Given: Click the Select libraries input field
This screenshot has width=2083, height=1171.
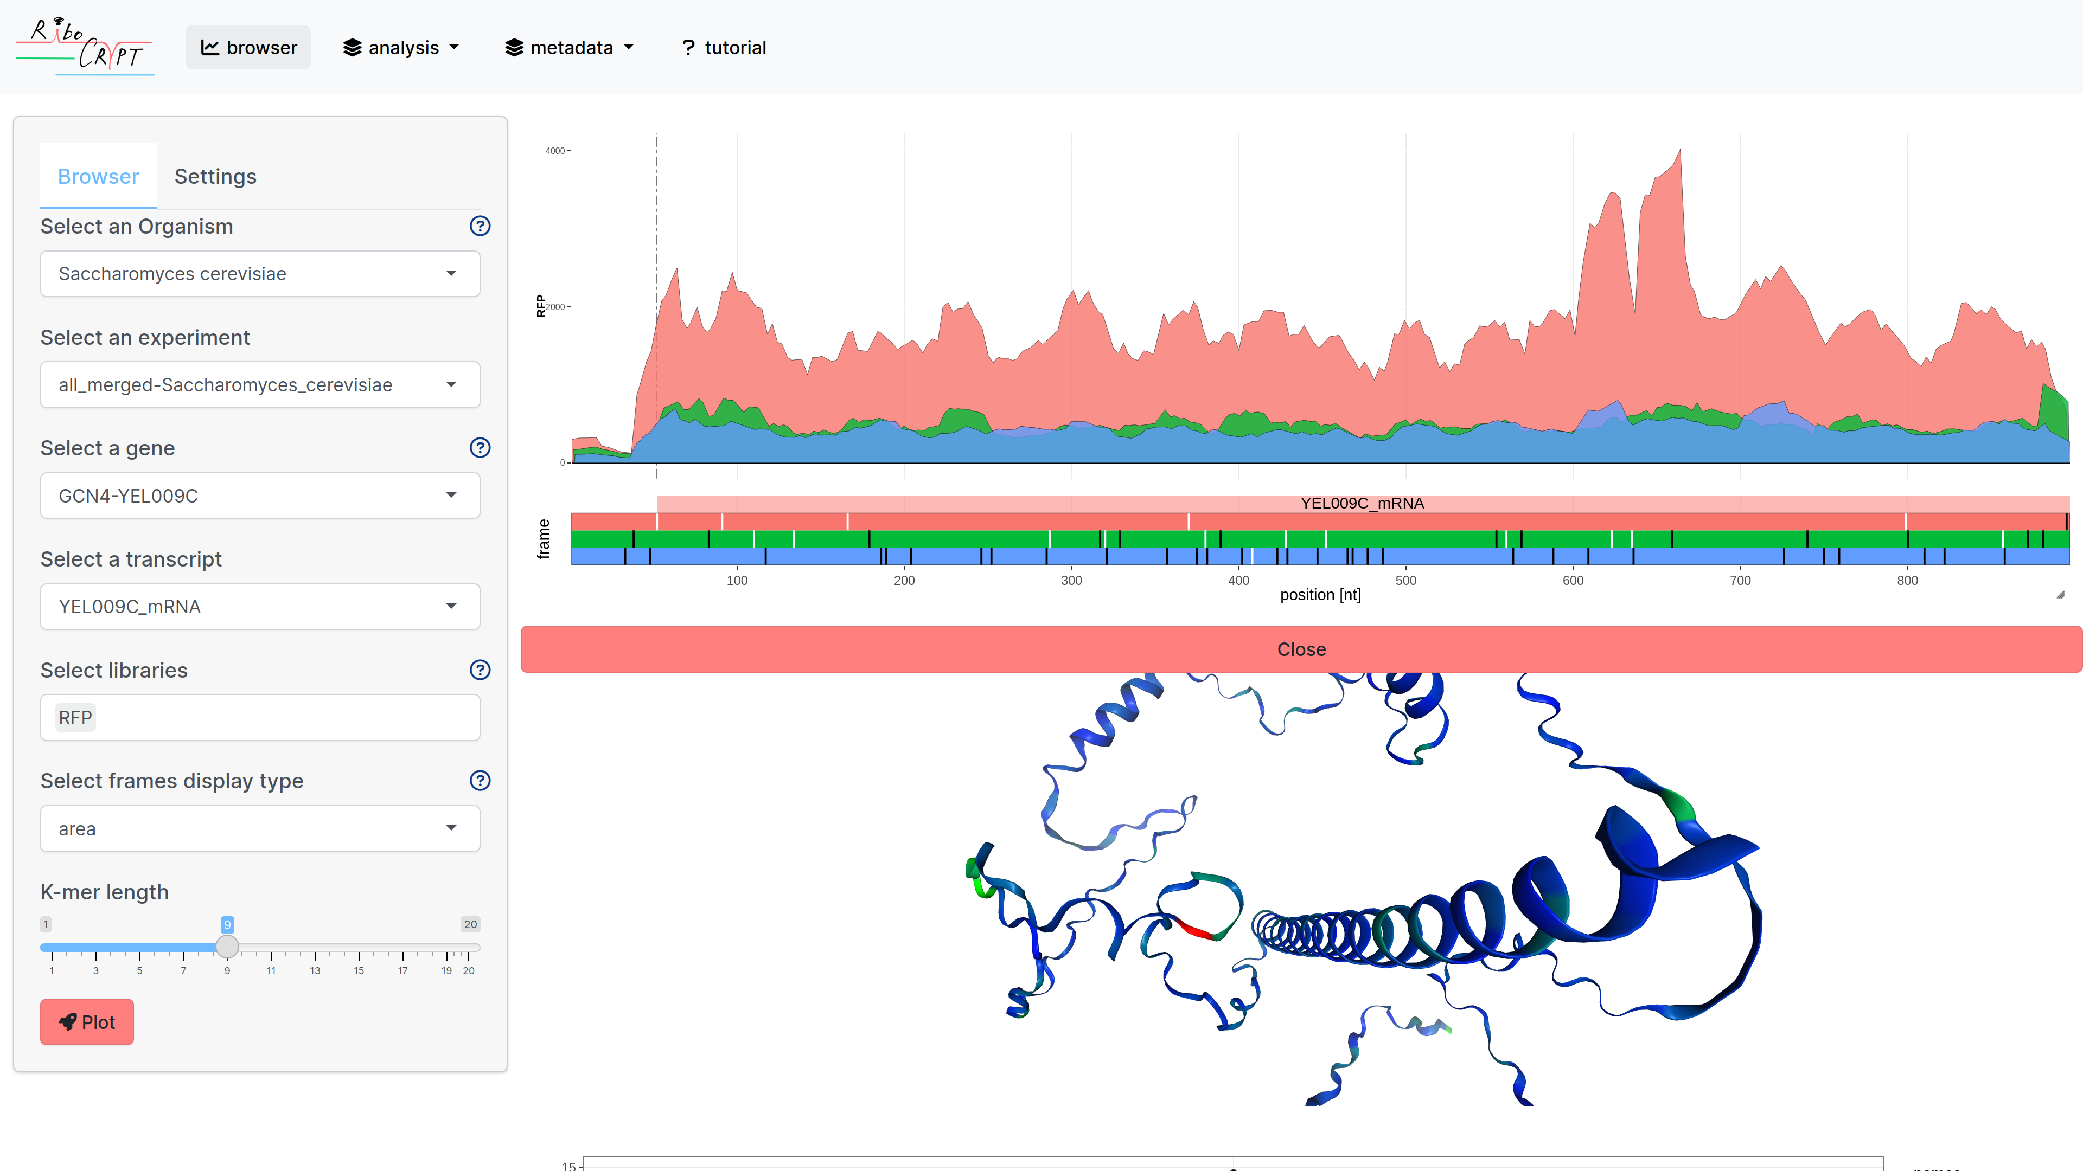Looking at the screenshot, I should pos(283,718).
